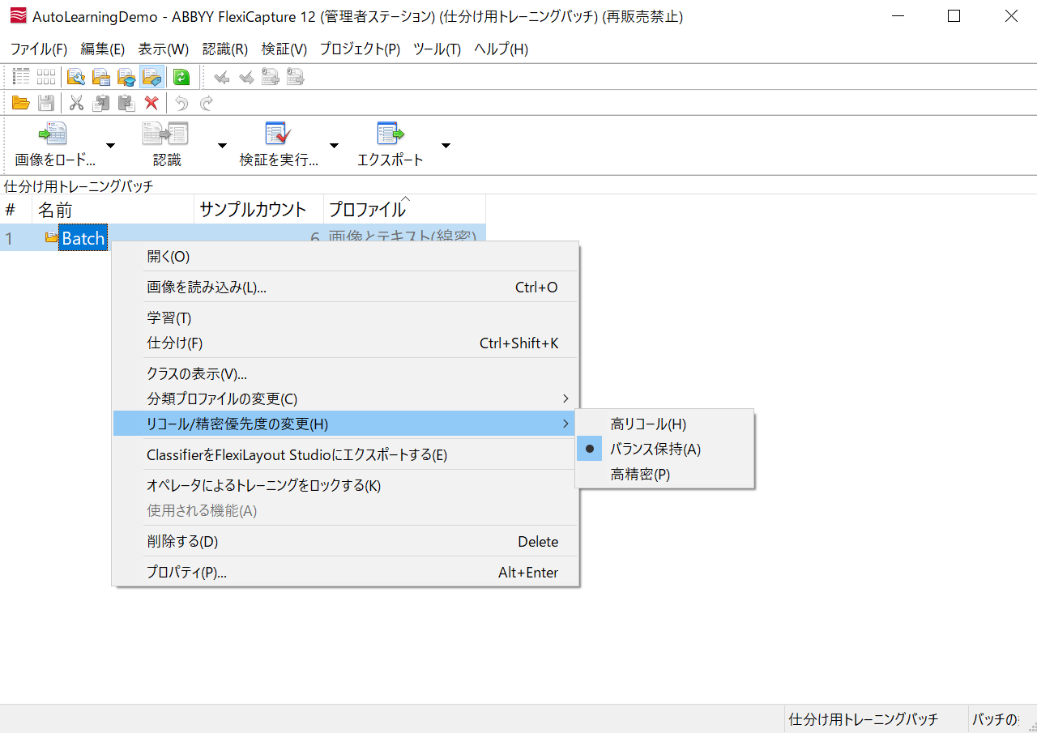
Task: Click the copy clipboard icon
Action: tap(101, 103)
